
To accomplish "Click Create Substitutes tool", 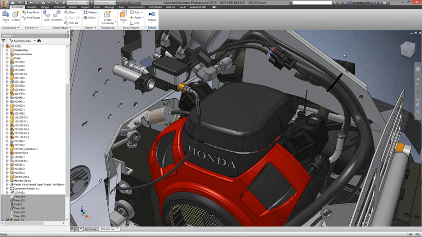I will (x=108, y=18).
